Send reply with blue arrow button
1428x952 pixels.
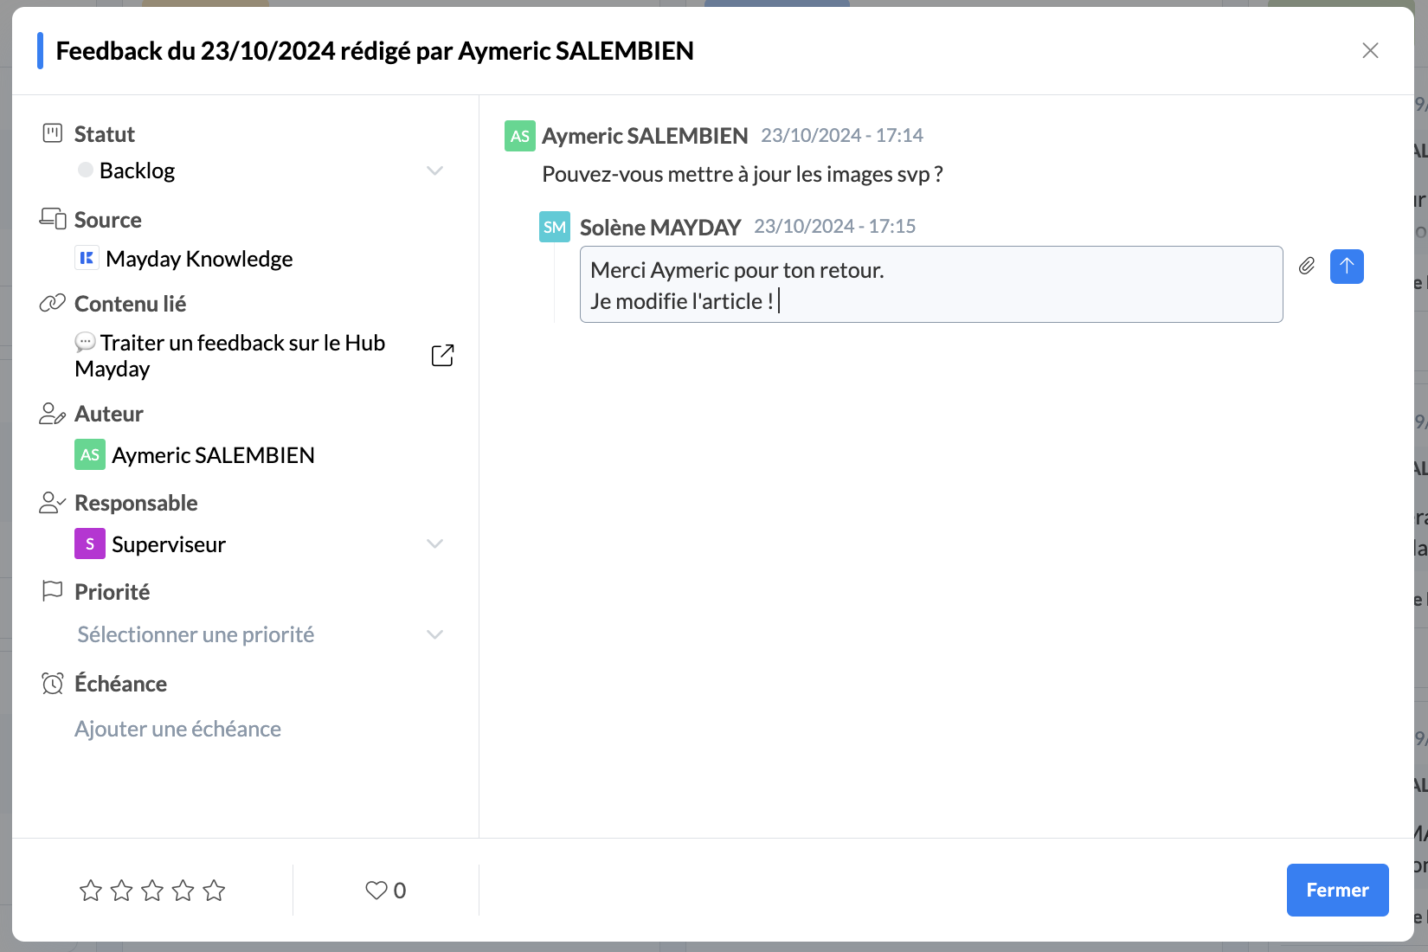(x=1346, y=267)
